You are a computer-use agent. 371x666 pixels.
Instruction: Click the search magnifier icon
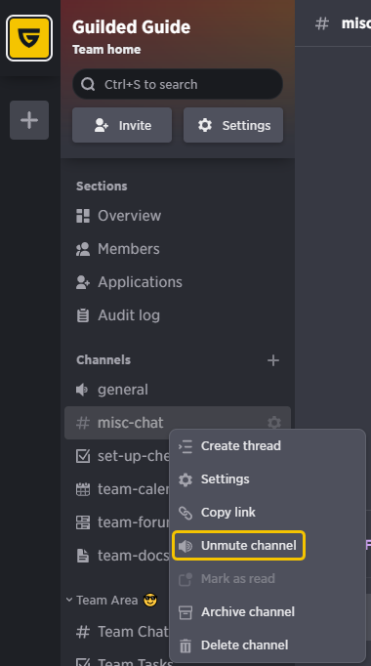coord(88,84)
